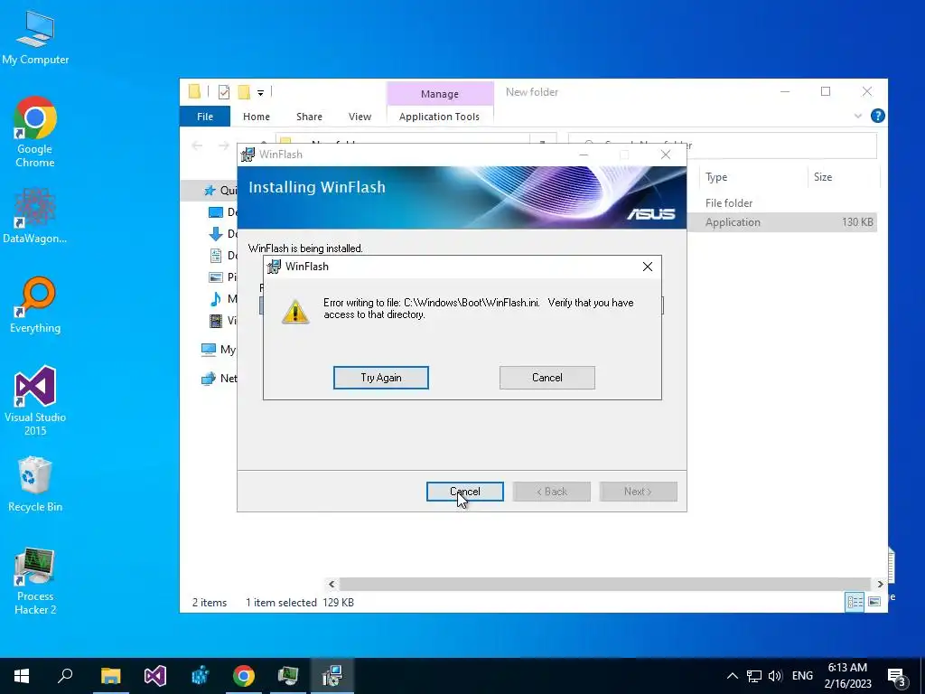Open File Explorer from taskbar
925x694 pixels.
(x=110, y=676)
